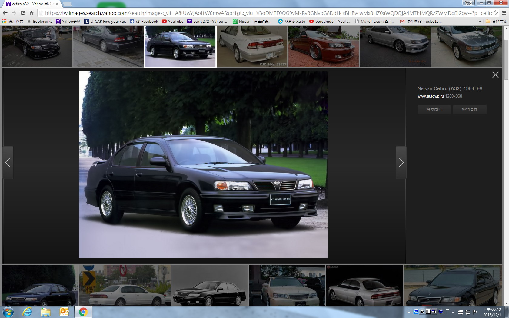Open the Bookmarks star folder
Viewport: 509px width, 318px height.
39,21
